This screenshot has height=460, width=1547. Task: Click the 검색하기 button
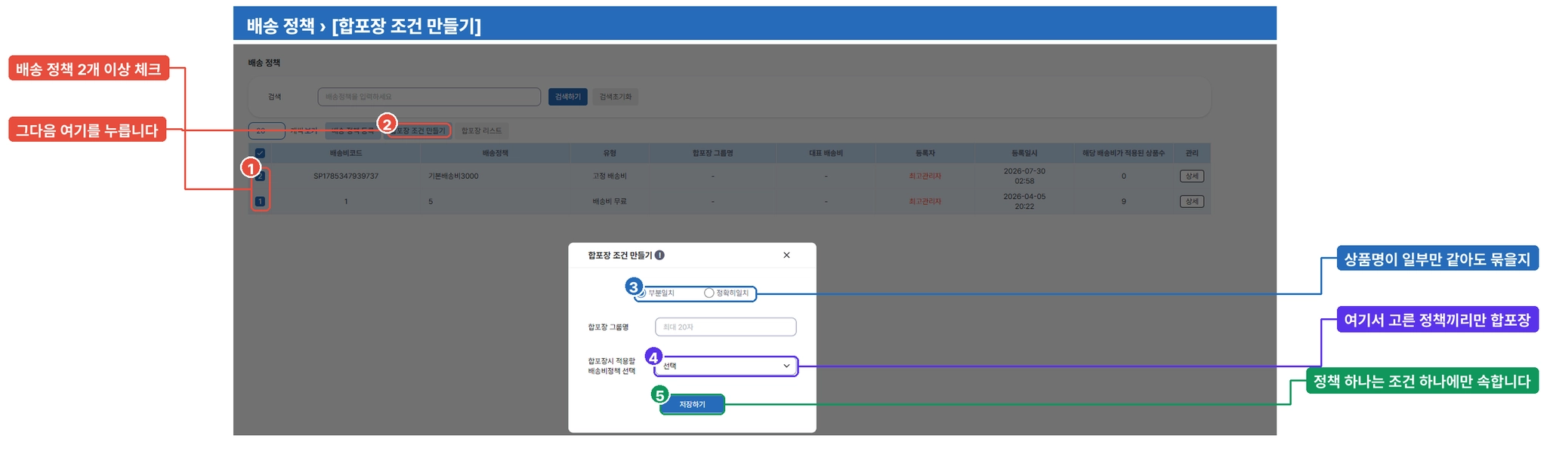[x=568, y=97]
